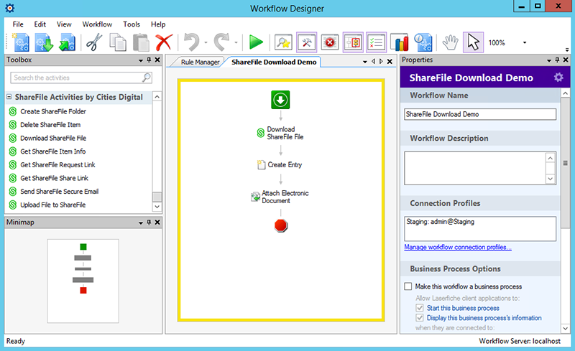
Task: Click the search with star toolbar icon
Action: tap(283, 42)
